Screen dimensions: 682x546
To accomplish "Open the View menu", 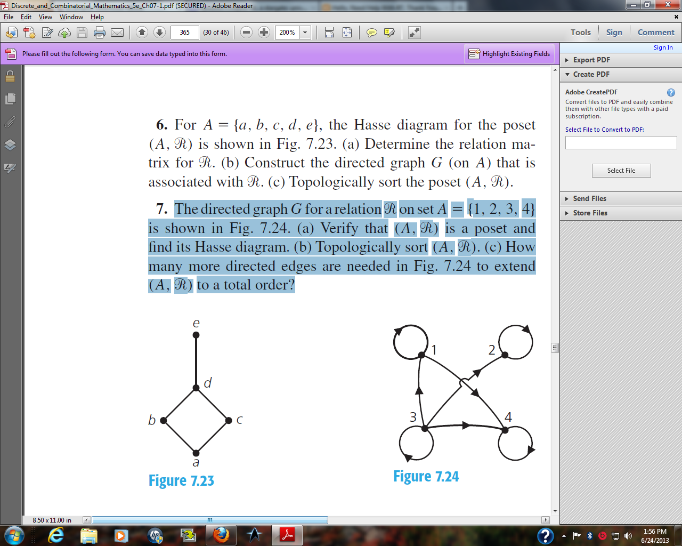I will (x=45, y=17).
